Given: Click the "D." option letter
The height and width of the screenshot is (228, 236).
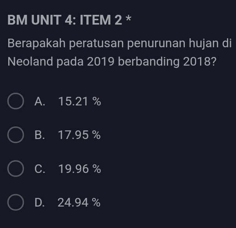Looking at the screenshot, I should tap(39, 203).
